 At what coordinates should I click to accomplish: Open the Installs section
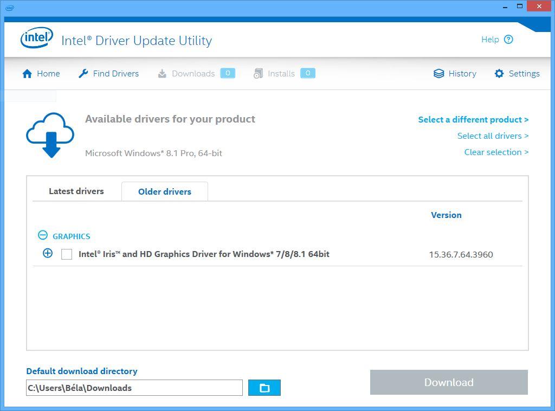(284, 74)
